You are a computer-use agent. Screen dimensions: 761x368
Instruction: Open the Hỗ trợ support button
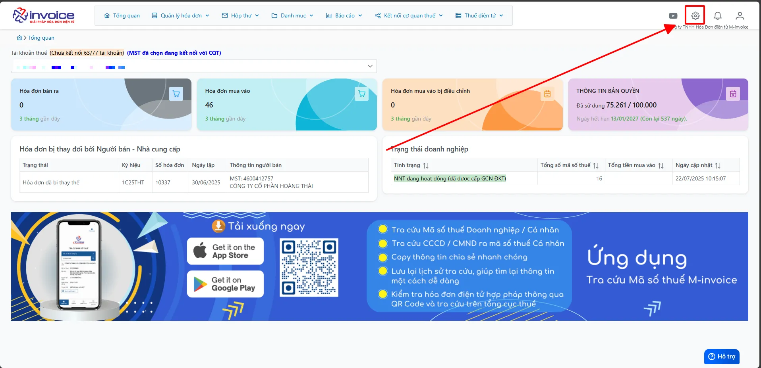click(722, 356)
